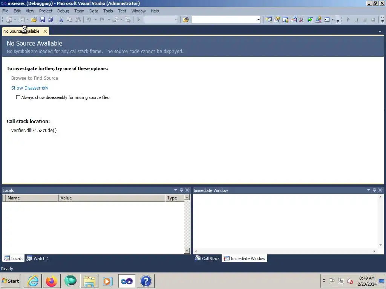Open the Add New Item dropdown arrow
The image size is (386, 289).
pos(27,20)
